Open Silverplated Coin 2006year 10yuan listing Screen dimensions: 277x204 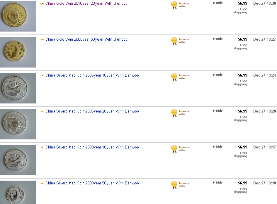(92, 75)
